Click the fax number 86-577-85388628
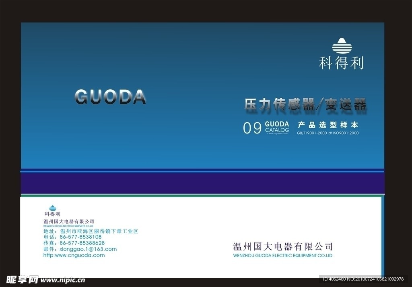 coord(82,243)
